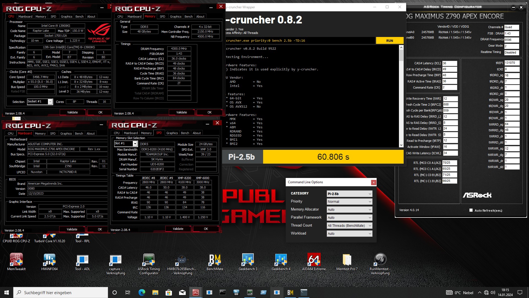Open the RunMemtest - Verknüpfung shortcut
Screen dimensions: 529x298
(x=380, y=264)
